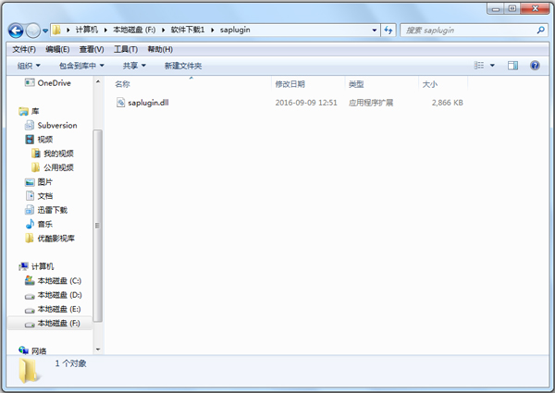Open OneDrive in the navigation pane
This screenshot has height=393, width=555.
tap(54, 83)
